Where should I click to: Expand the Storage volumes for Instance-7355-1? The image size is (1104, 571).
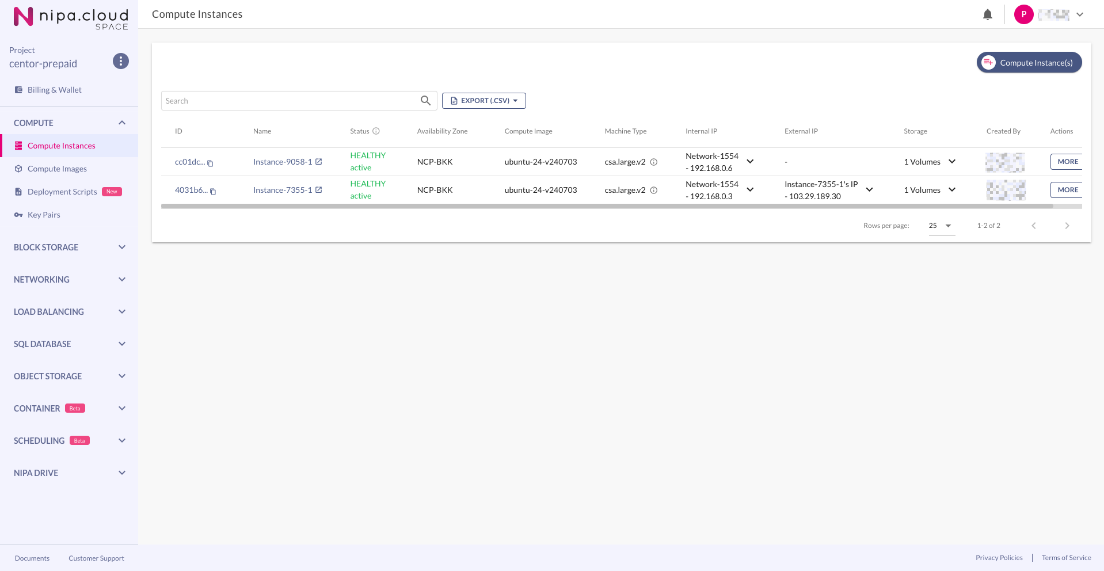point(952,190)
